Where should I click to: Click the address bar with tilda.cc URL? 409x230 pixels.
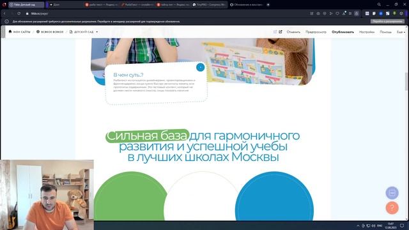coord(167,13)
